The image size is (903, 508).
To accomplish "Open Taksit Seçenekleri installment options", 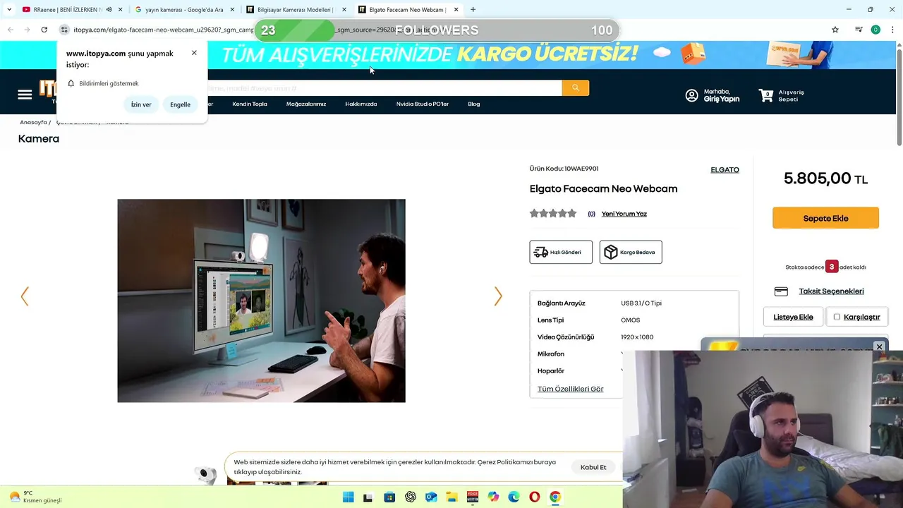I will 831,291.
